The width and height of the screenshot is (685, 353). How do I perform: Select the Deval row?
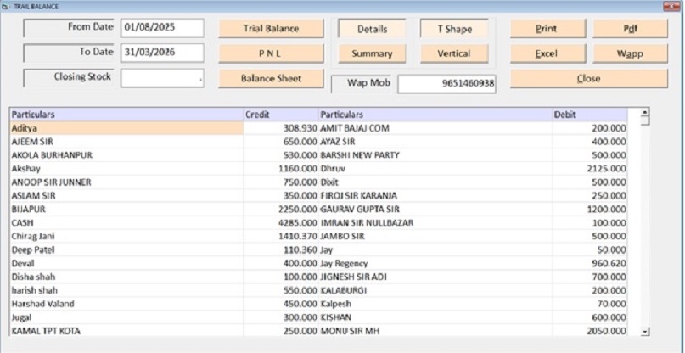click(126, 263)
